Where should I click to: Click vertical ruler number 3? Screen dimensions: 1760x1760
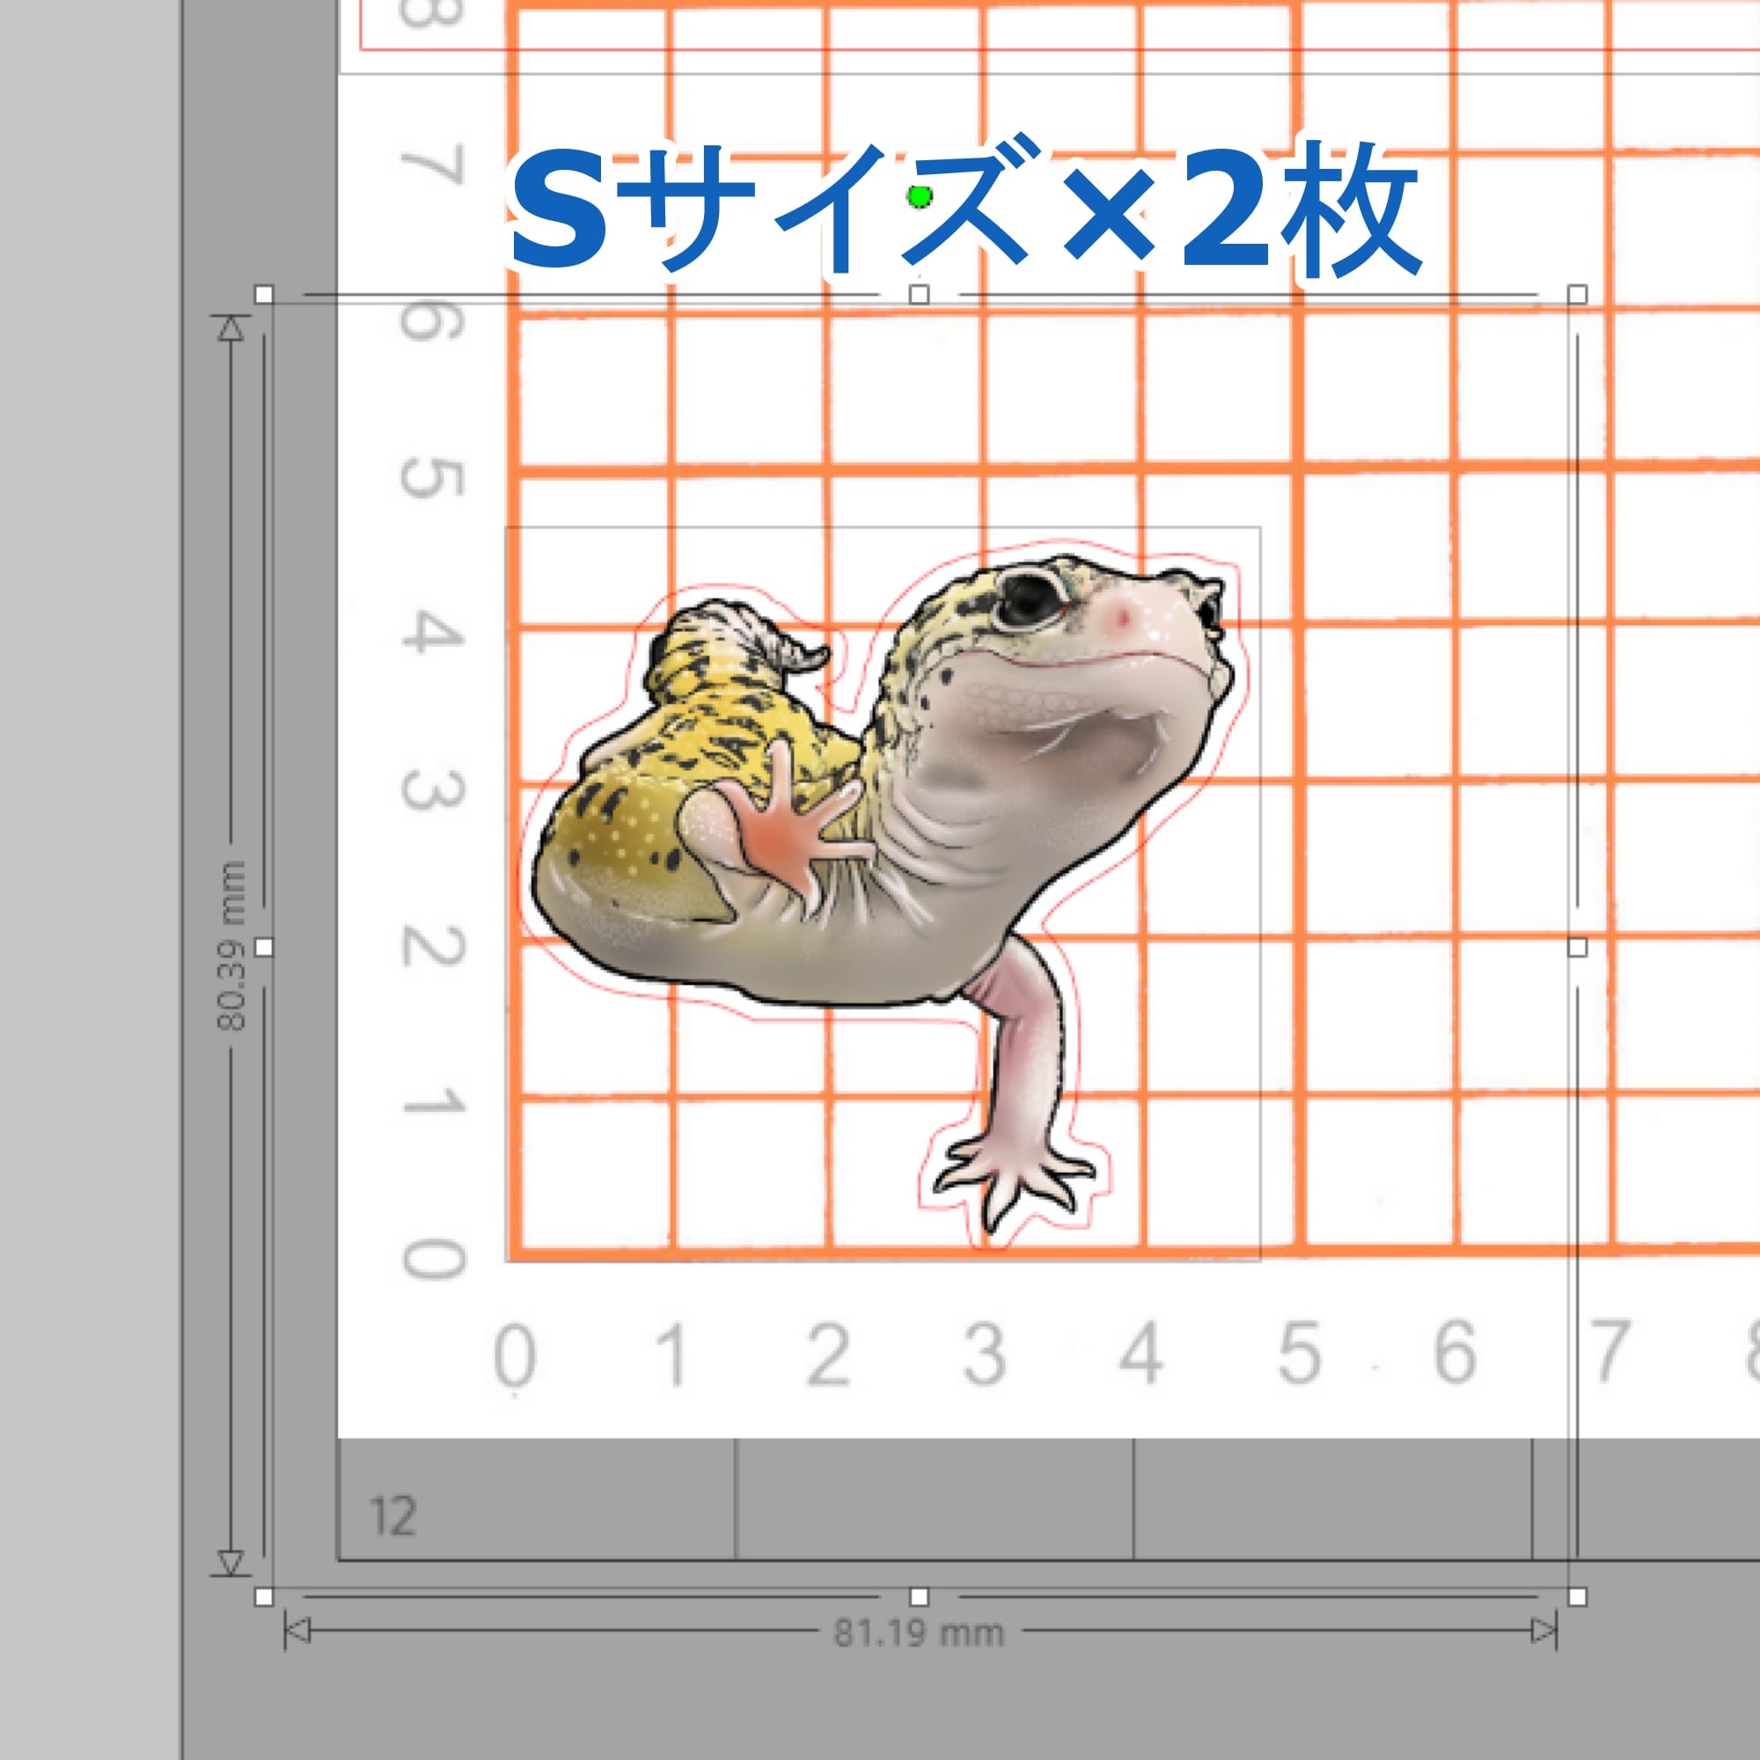[433, 791]
